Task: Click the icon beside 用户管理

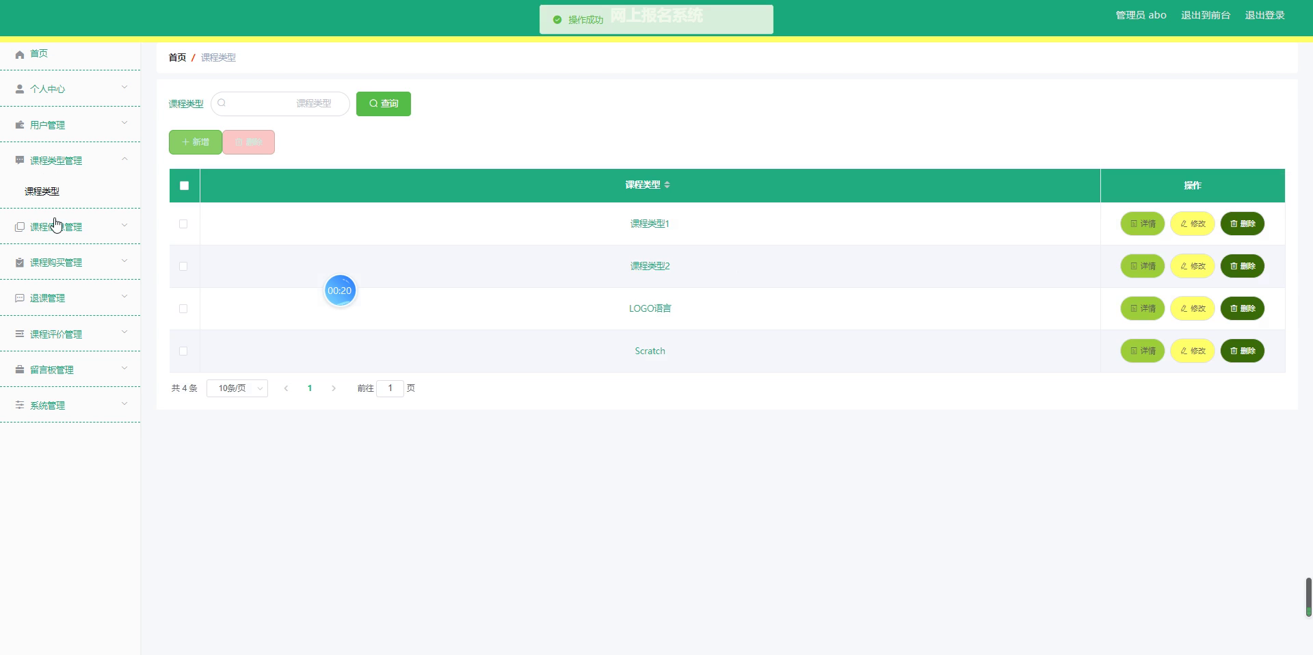Action: (20, 125)
